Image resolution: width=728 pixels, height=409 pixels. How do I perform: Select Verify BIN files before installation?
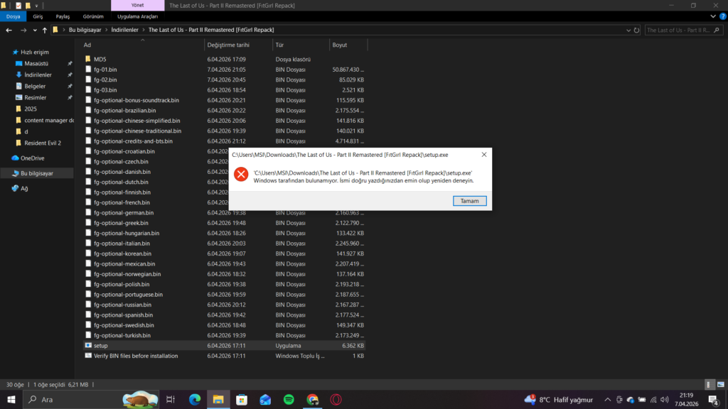(x=136, y=356)
